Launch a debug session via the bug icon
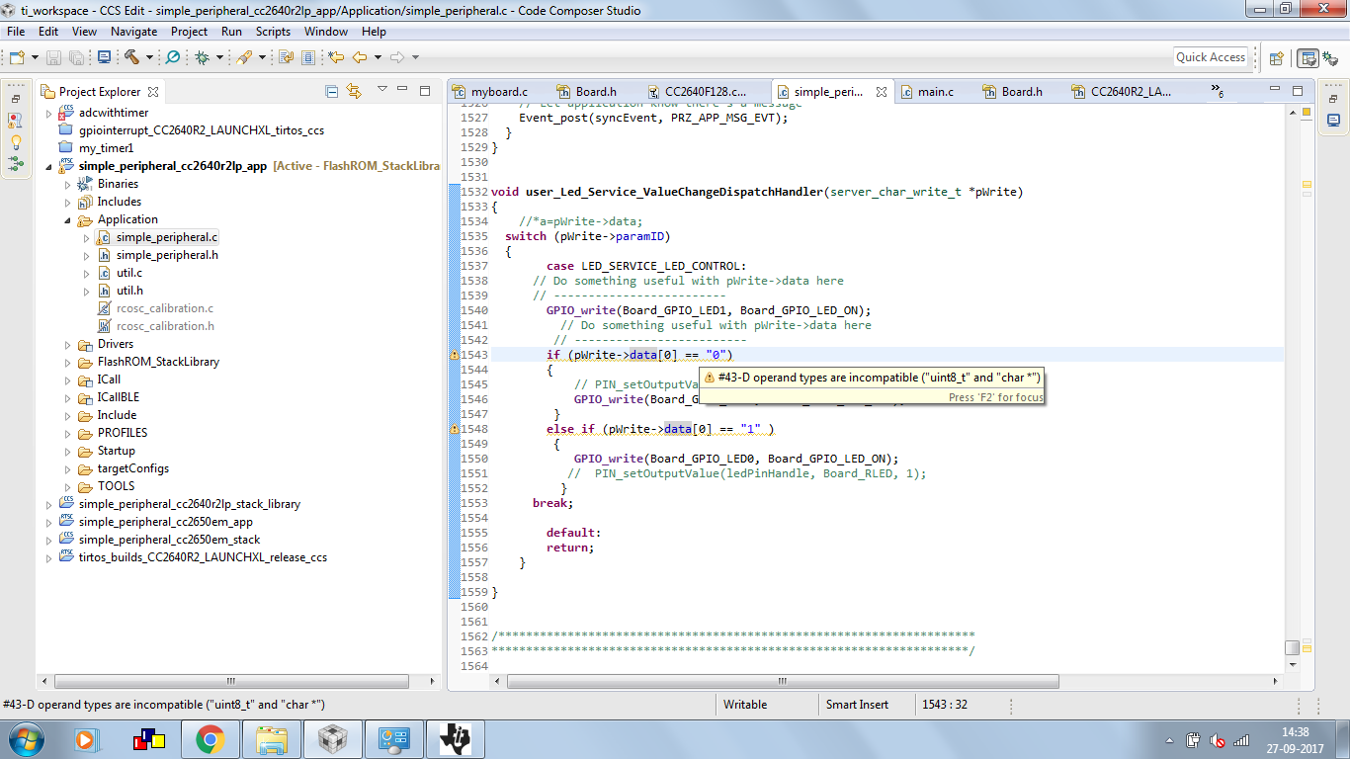The image size is (1350, 759). pyautogui.click(x=204, y=56)
